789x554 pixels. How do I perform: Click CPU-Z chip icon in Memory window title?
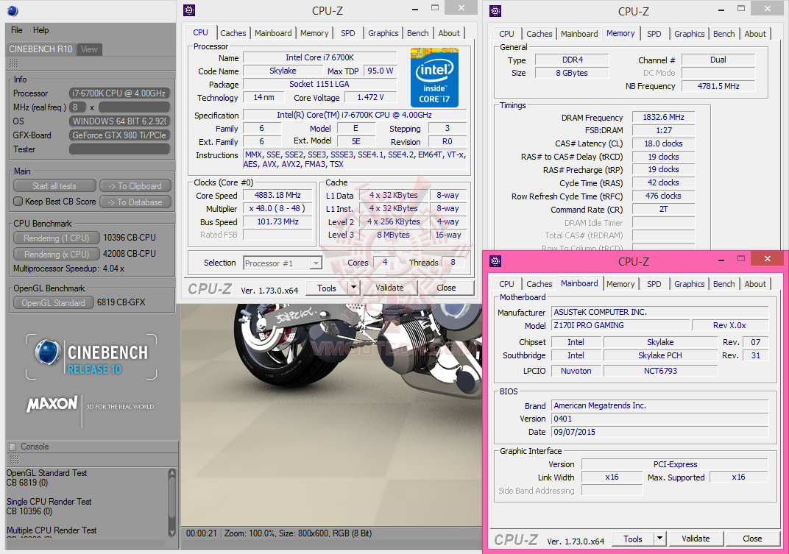click(495, 10)
